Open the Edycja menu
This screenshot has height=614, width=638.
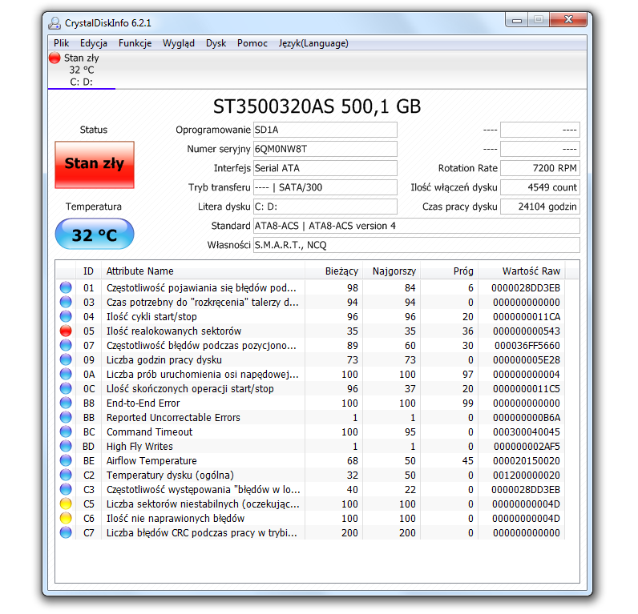[94, 43]
